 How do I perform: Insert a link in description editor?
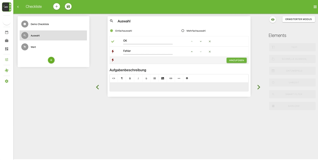pos(171,79)
